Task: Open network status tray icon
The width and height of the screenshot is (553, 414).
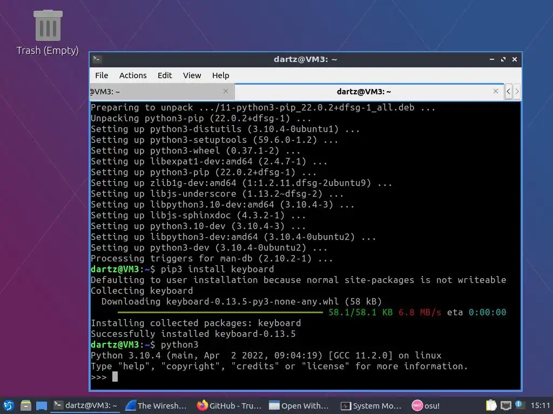Action: pos(505,406)
